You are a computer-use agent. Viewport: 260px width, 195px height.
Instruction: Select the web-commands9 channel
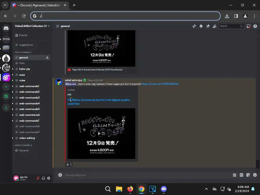(32, 132)
